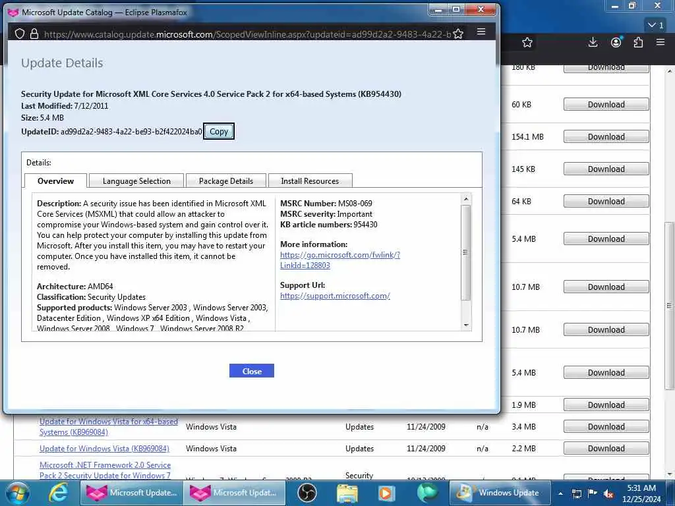Click the details pane scroll down arrow
This screenshot has height=506, width=675.
(x=466, y=325)
